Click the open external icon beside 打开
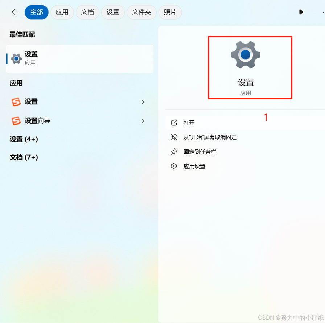 pyautogui.click(x=174, y=123)
